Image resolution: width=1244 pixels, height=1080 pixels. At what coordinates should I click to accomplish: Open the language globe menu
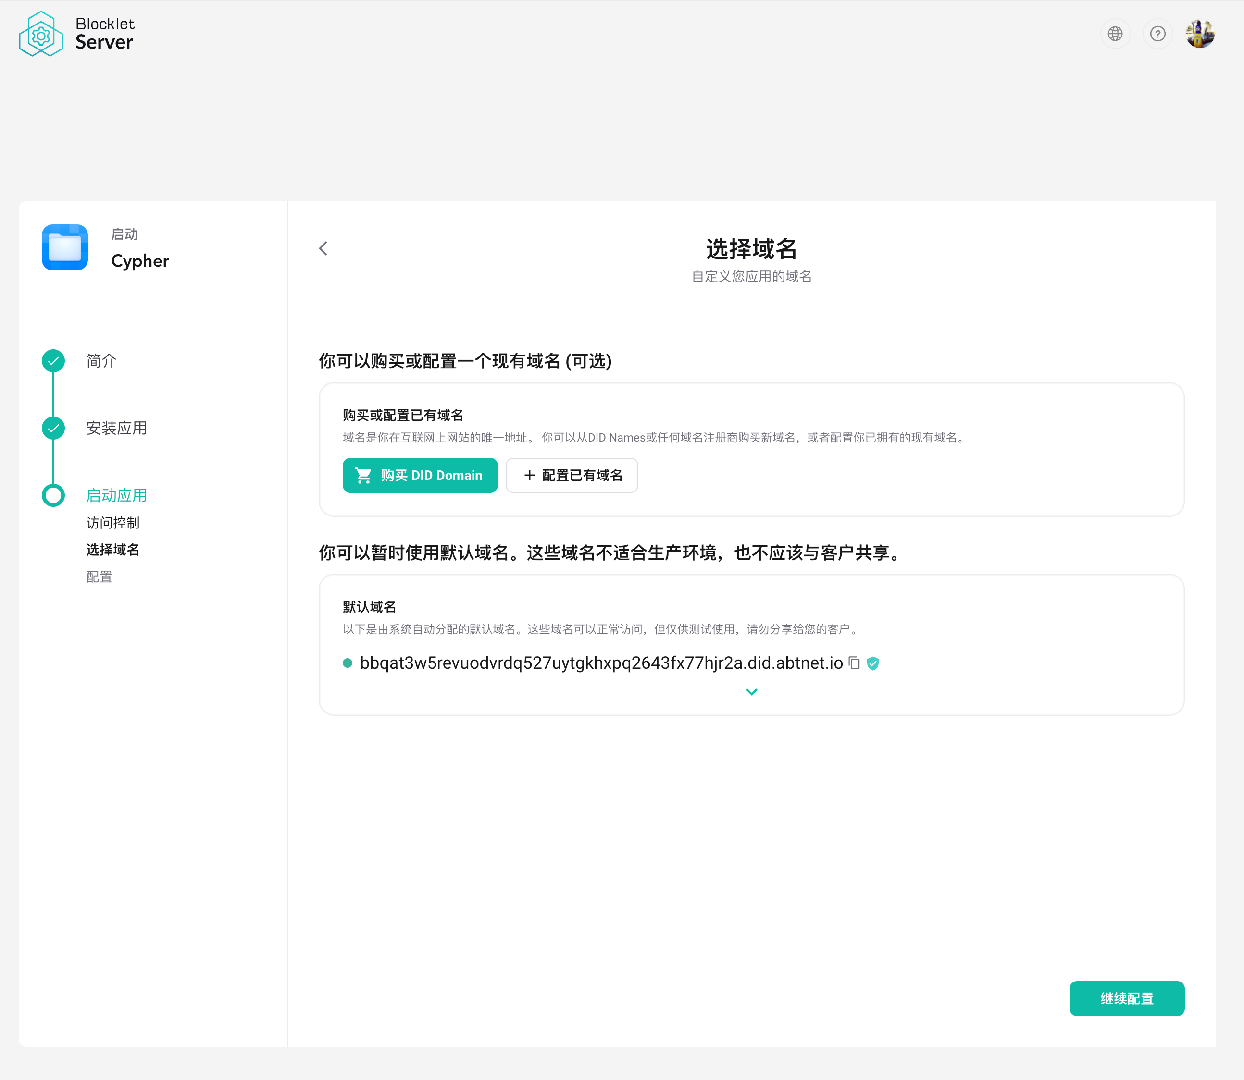tap(1115, 34)
